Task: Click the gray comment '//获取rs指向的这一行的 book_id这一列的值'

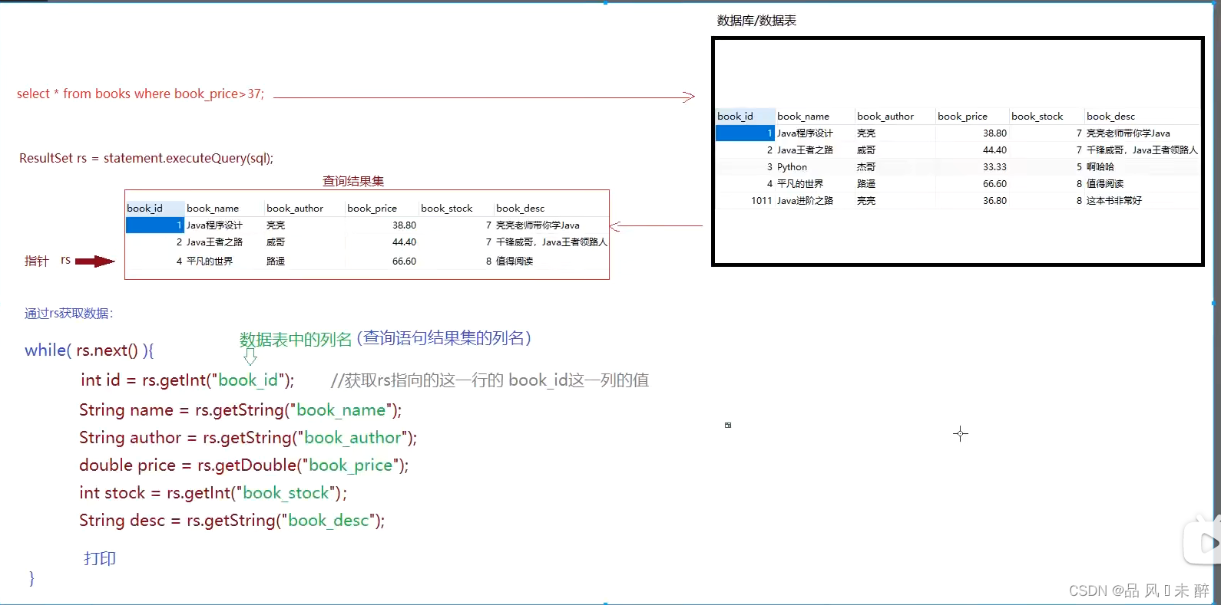Action: [490, 380]
